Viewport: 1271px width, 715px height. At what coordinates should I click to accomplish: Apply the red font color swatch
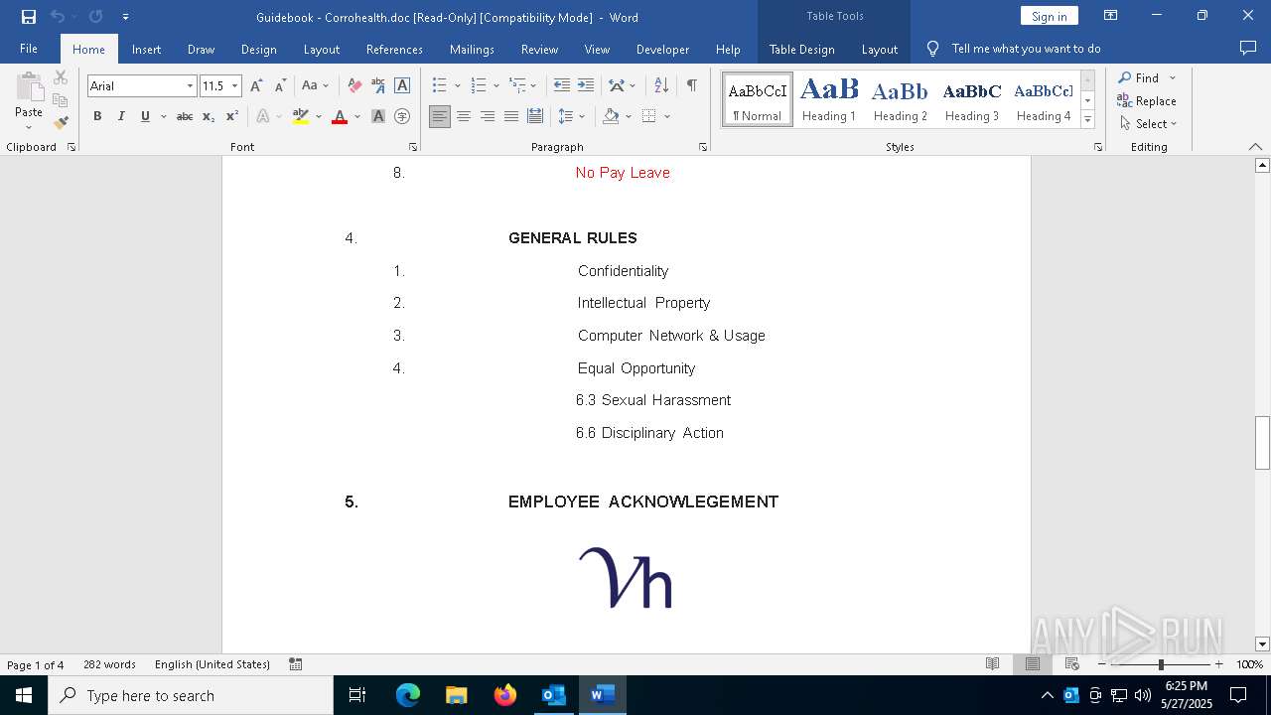coord(340,116)
